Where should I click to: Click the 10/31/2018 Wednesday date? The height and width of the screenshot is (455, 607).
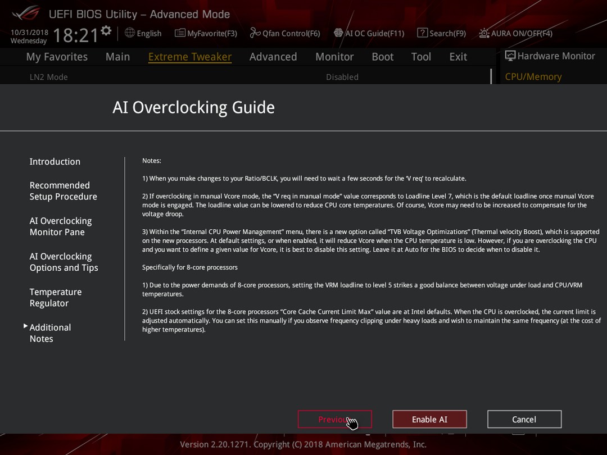coord(29,37)
